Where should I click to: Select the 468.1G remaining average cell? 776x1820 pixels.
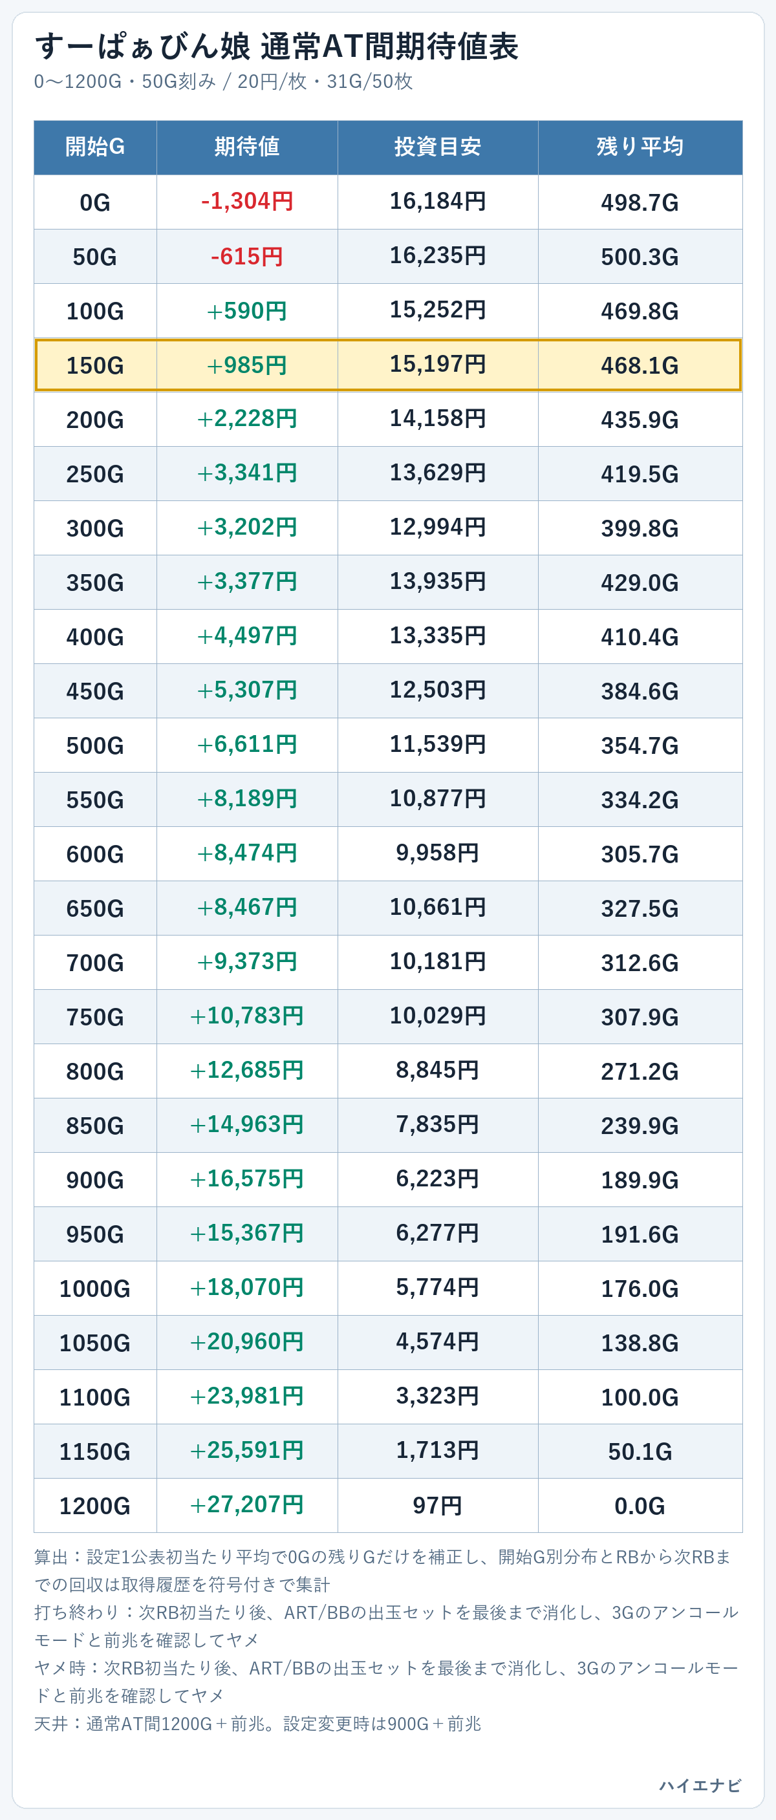pos(640,365)
